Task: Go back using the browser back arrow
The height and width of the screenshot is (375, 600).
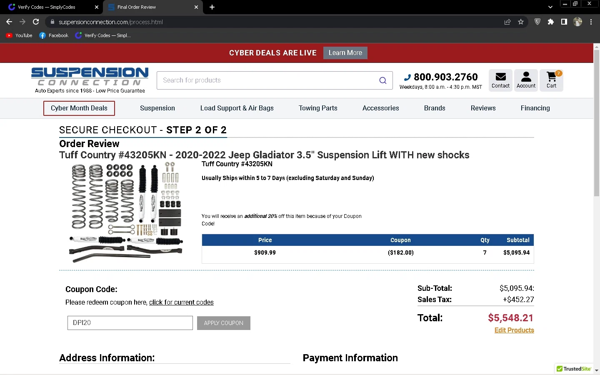Action: pyautogui.click(x=9, y=22)
